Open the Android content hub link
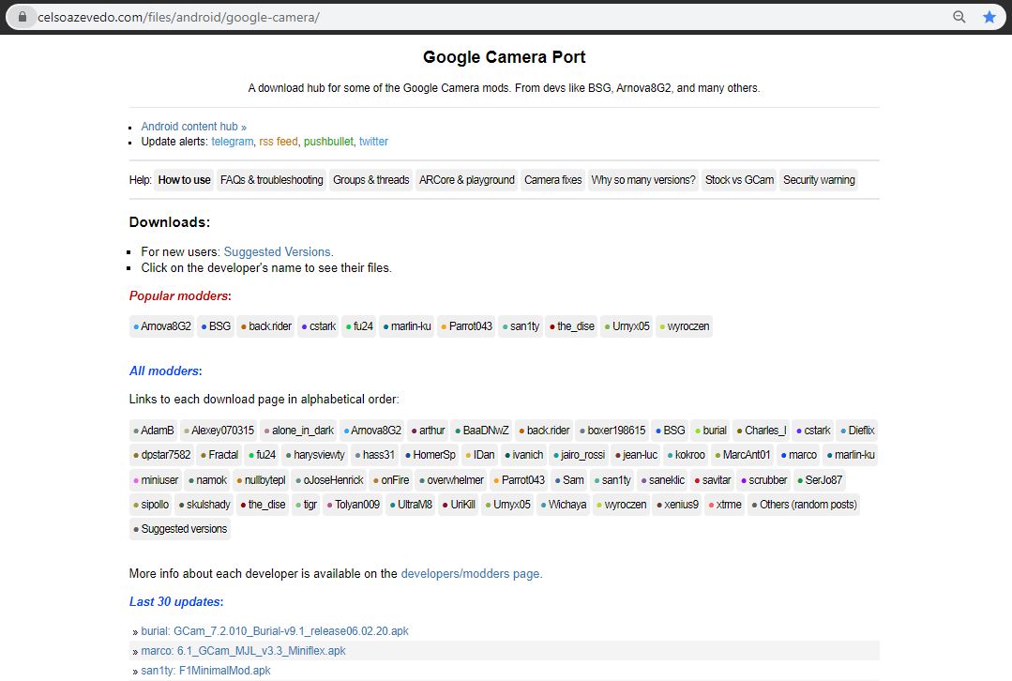 [193, 127]
